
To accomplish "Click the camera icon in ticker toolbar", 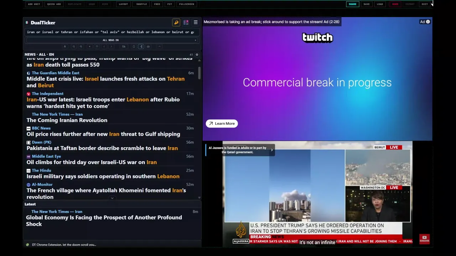I will pyautogui.click(x=148, y=47).
